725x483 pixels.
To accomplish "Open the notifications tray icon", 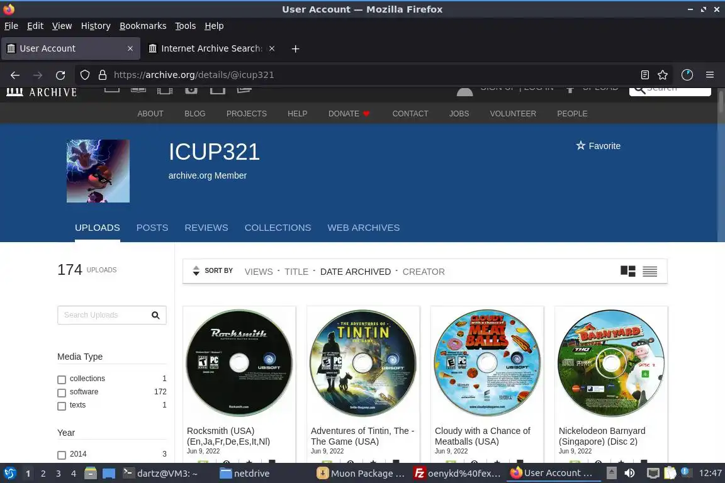I will click(686, 472).
